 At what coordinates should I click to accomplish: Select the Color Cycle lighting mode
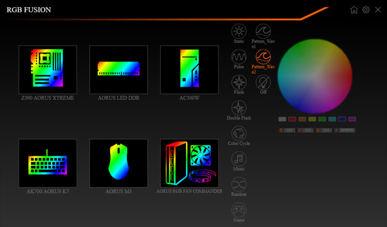click(239, 133)
